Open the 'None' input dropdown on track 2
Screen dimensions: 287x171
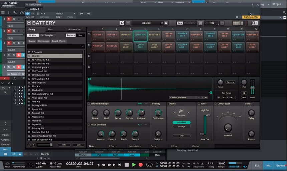coord(16,26)
